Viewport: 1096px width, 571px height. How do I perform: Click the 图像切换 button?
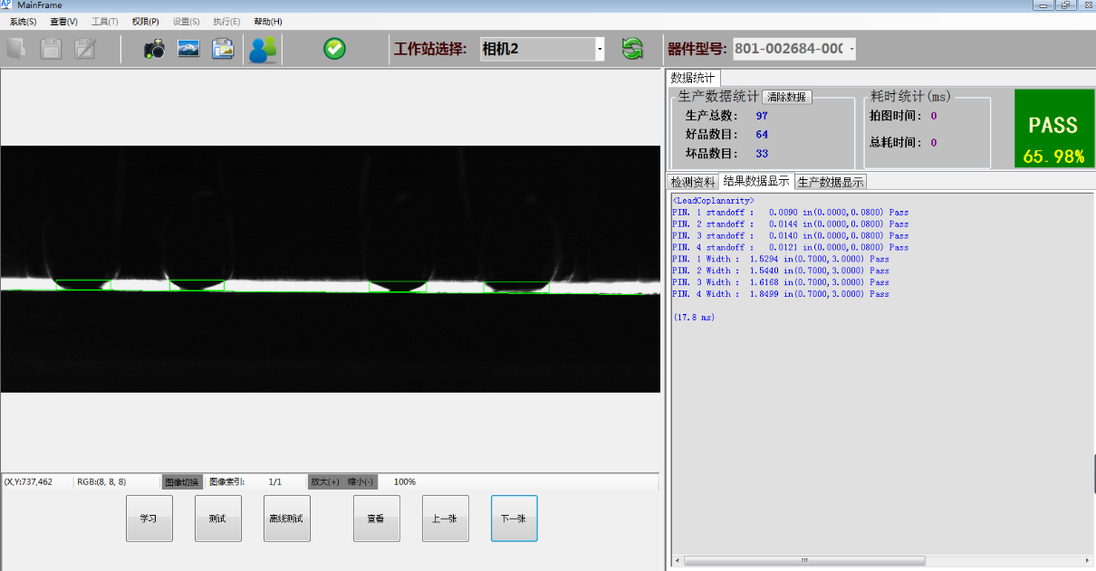coord(181,482)
